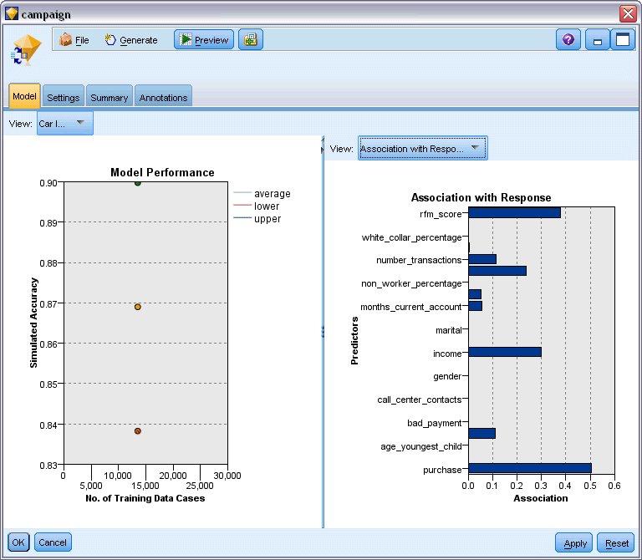Screen dimensions: 642x560
Task: Open the File menu
Action: pyautogui.click(x=74, y=40)
